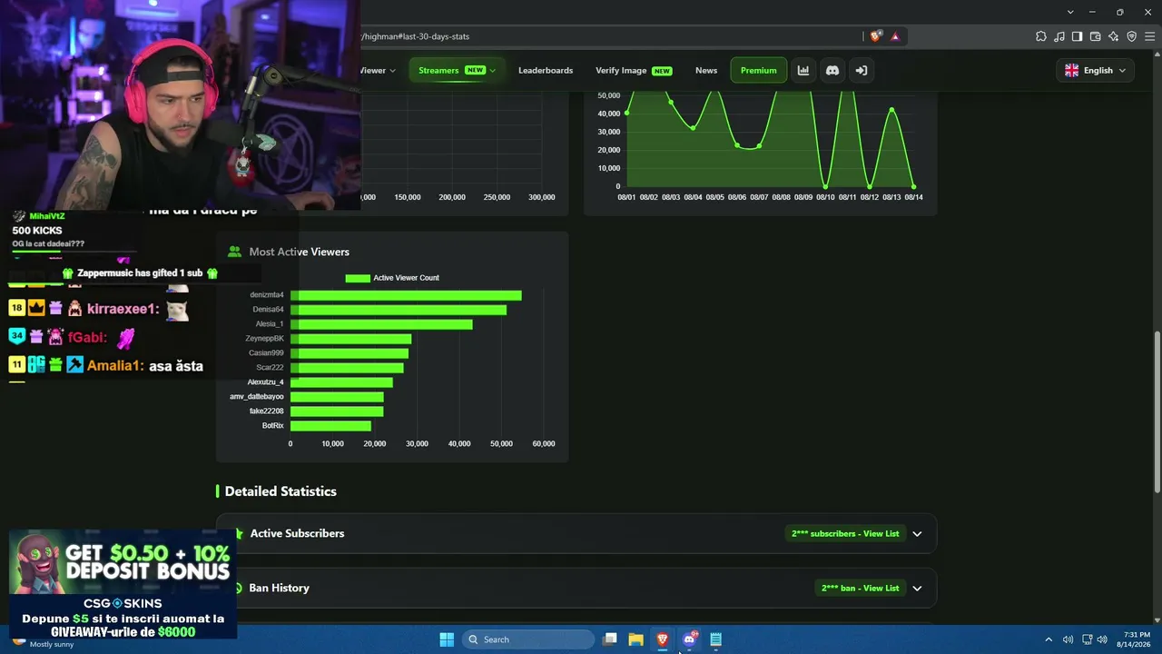The width and height of the screenshot is (1162, 654).
Task: Click the Denisa64 bar in chart
Action: tap(399, 310)
